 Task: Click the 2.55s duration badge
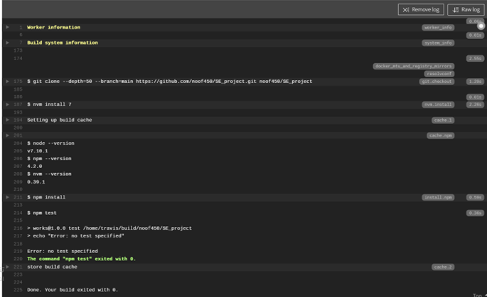click(x=475, y=59)
